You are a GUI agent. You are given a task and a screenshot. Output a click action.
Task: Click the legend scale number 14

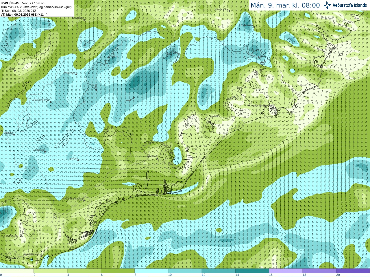pyautogui.click(x=237, y=275)
